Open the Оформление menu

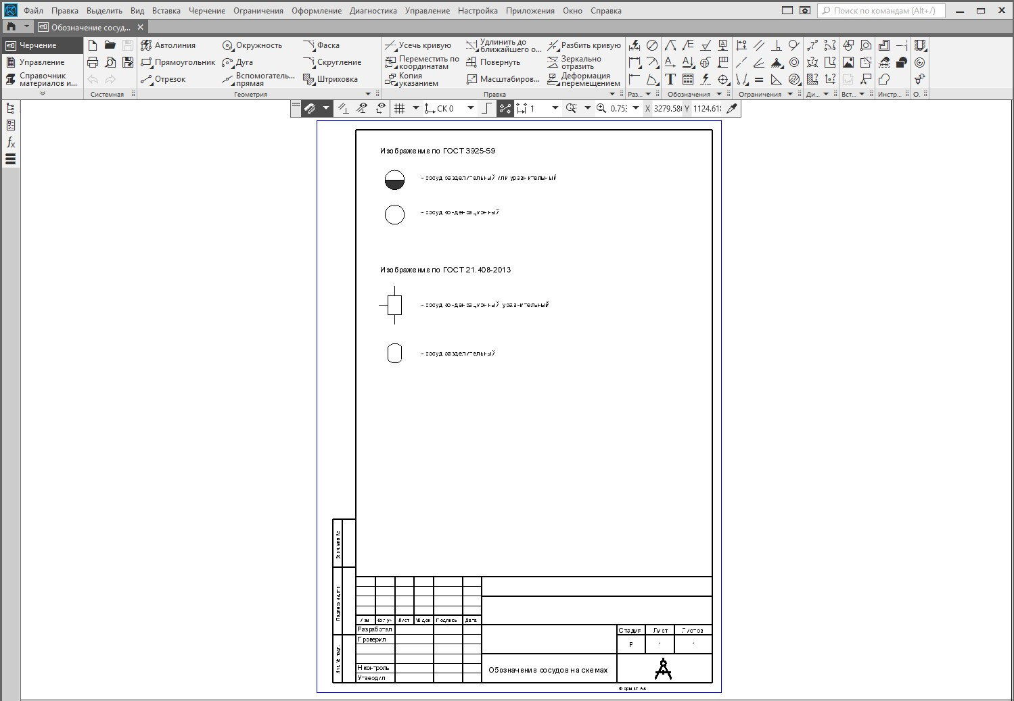click(316, 11)
